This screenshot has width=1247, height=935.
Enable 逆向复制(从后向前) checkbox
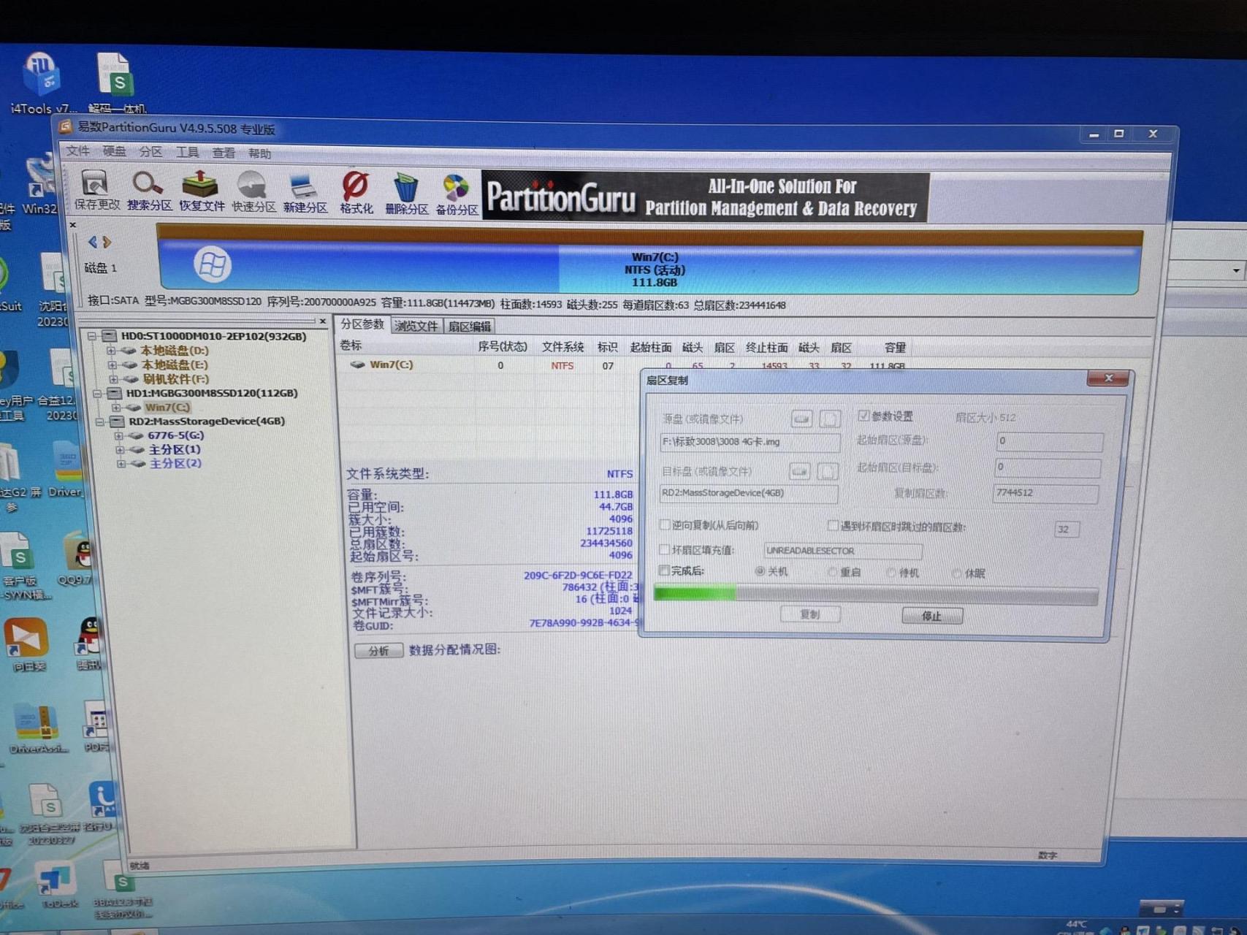point(665,524)
